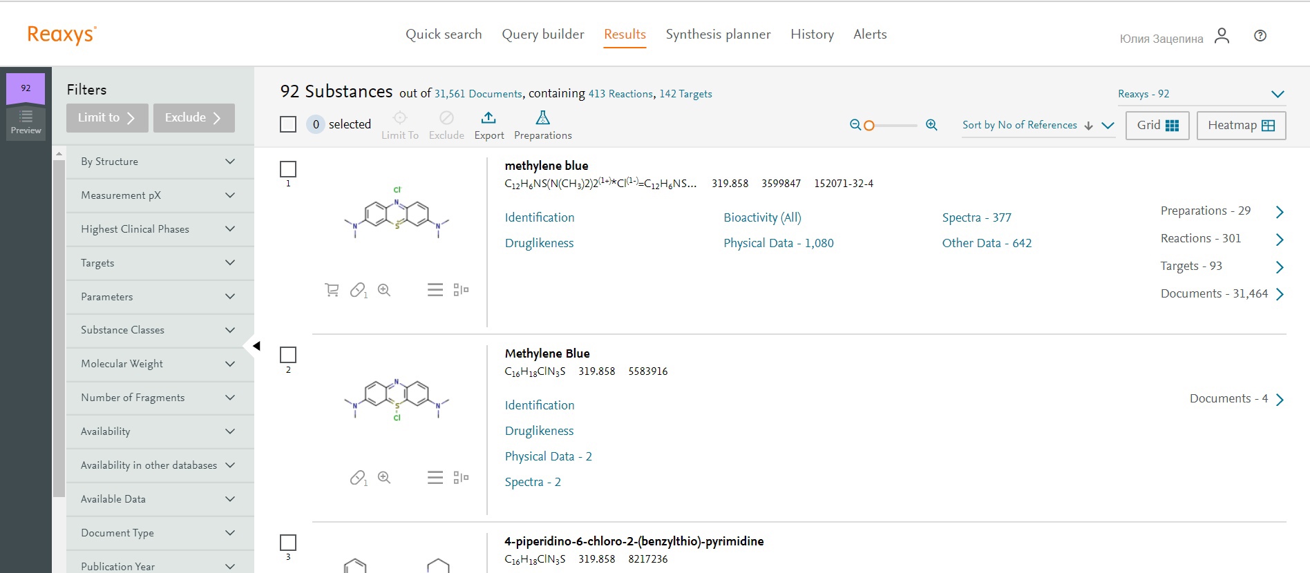Click the Export upload icon
This screenshot has width=1310, height=573.
pos(488,117)
